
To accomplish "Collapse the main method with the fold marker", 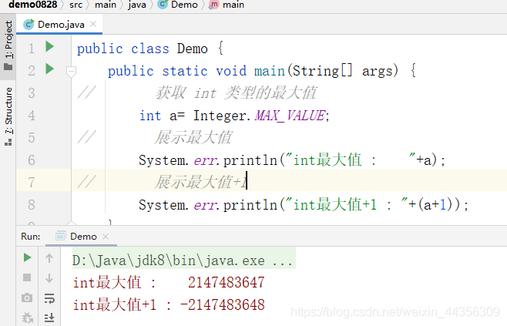I will [71, 70].
